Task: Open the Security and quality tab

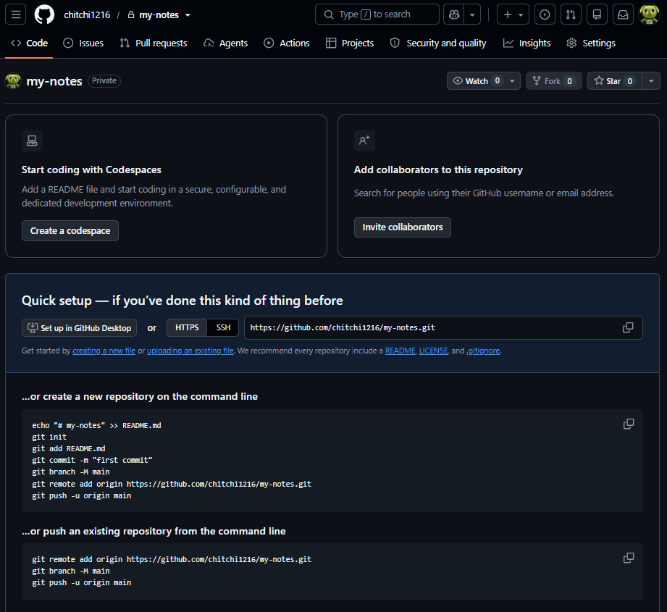Action: pos(438,43)
